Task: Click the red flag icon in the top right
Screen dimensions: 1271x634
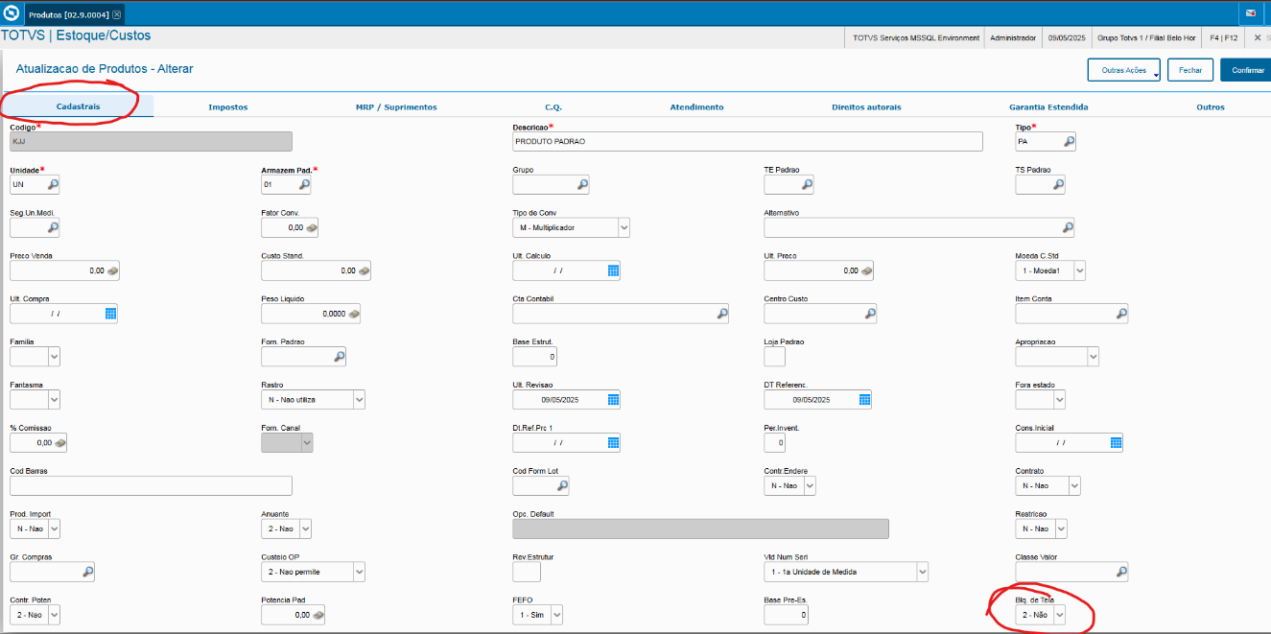Action: [1251, 13]
